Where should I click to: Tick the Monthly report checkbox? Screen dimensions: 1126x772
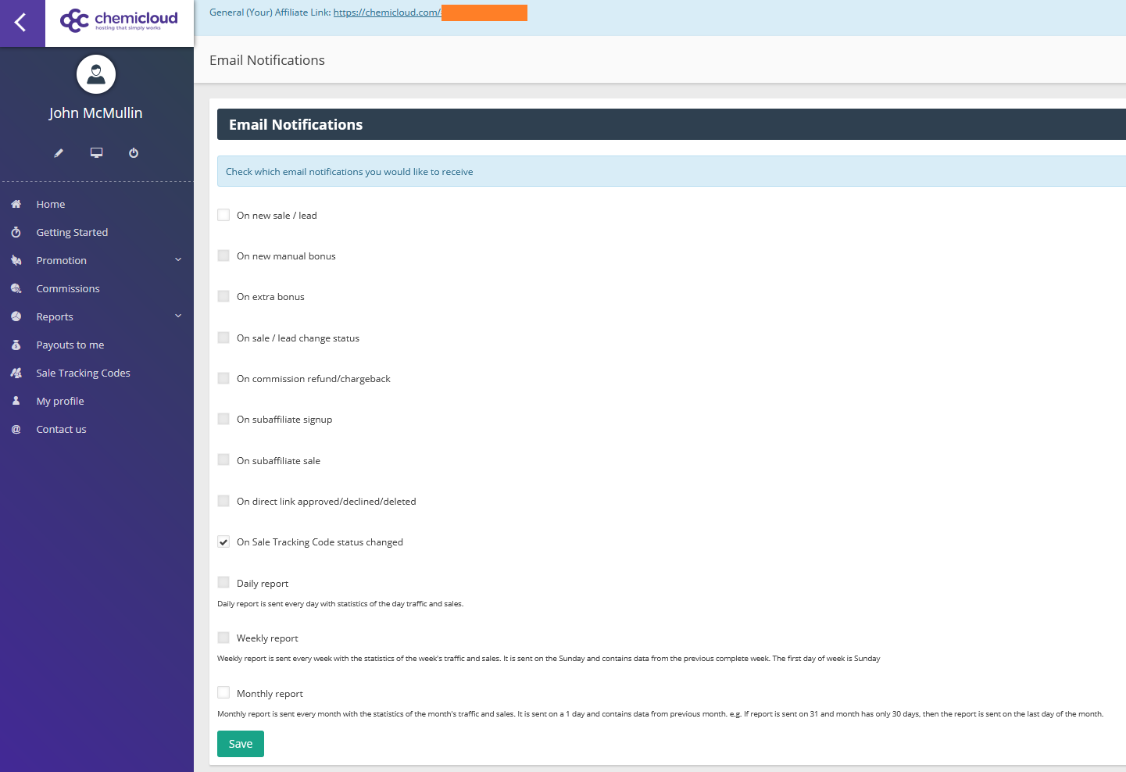pyautogui.click(x=223, y=692)
